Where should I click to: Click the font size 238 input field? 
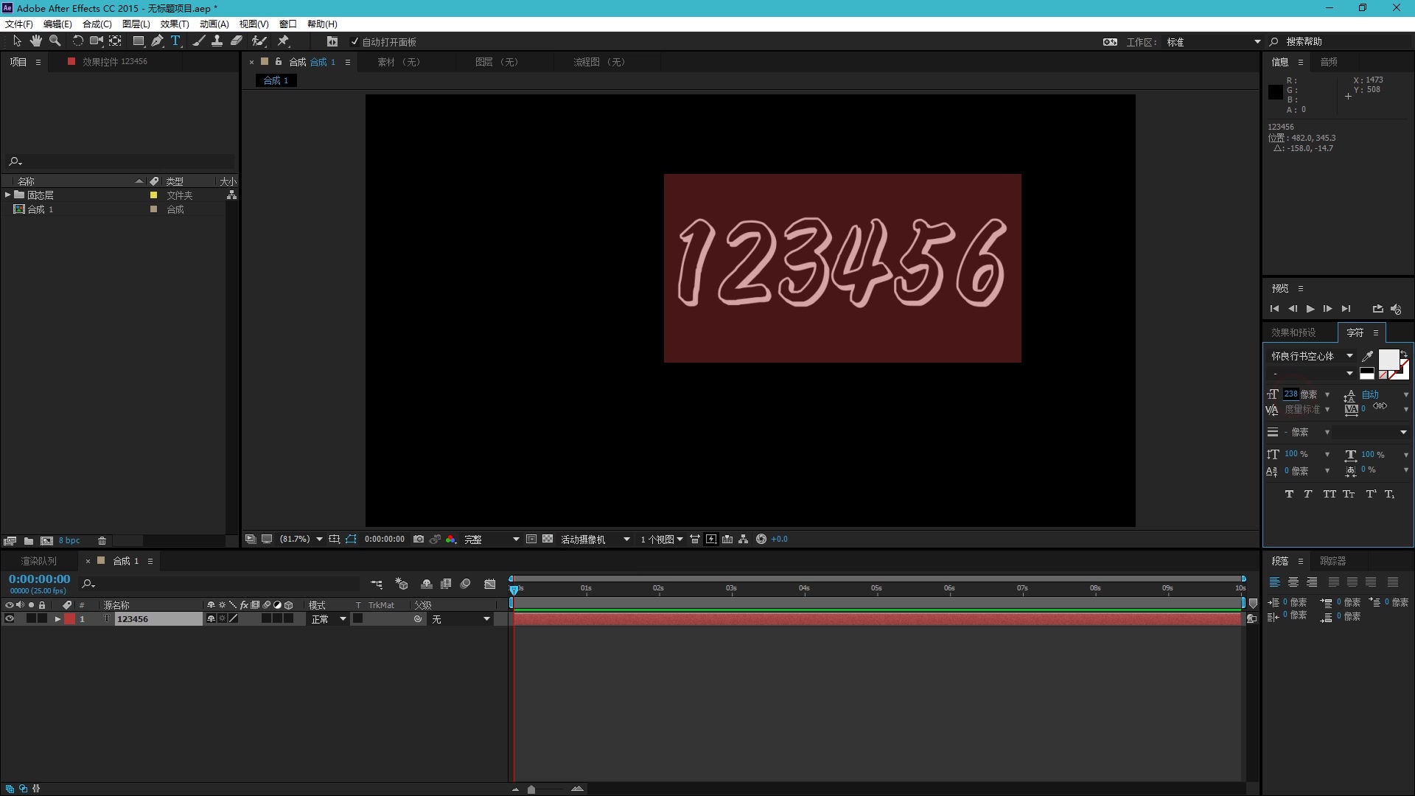[x=1291, y=394]
